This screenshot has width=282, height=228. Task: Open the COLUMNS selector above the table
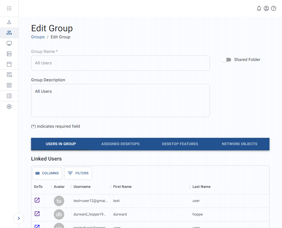click(x=47, y=173)
